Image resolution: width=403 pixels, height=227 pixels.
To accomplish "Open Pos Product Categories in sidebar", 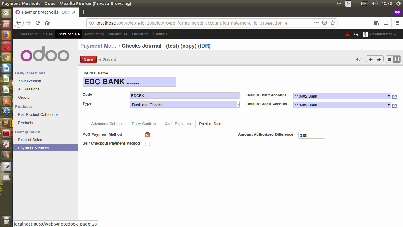I will click(38, 115).
